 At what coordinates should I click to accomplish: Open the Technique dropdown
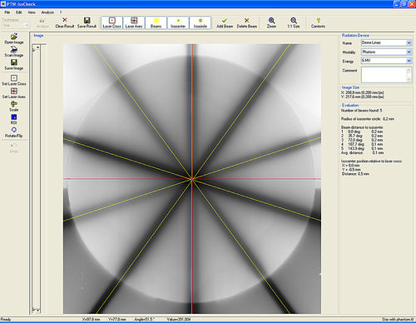click(27, 25)
